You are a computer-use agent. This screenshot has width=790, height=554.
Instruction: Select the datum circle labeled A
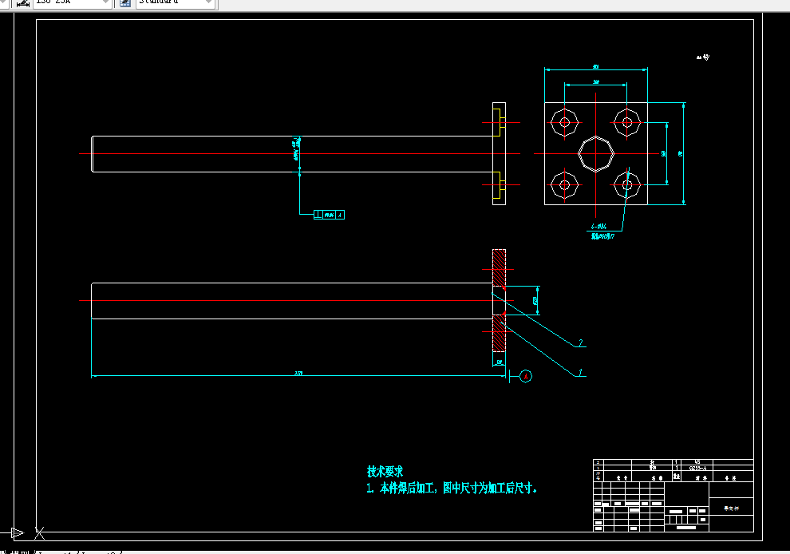coord(526,376)
